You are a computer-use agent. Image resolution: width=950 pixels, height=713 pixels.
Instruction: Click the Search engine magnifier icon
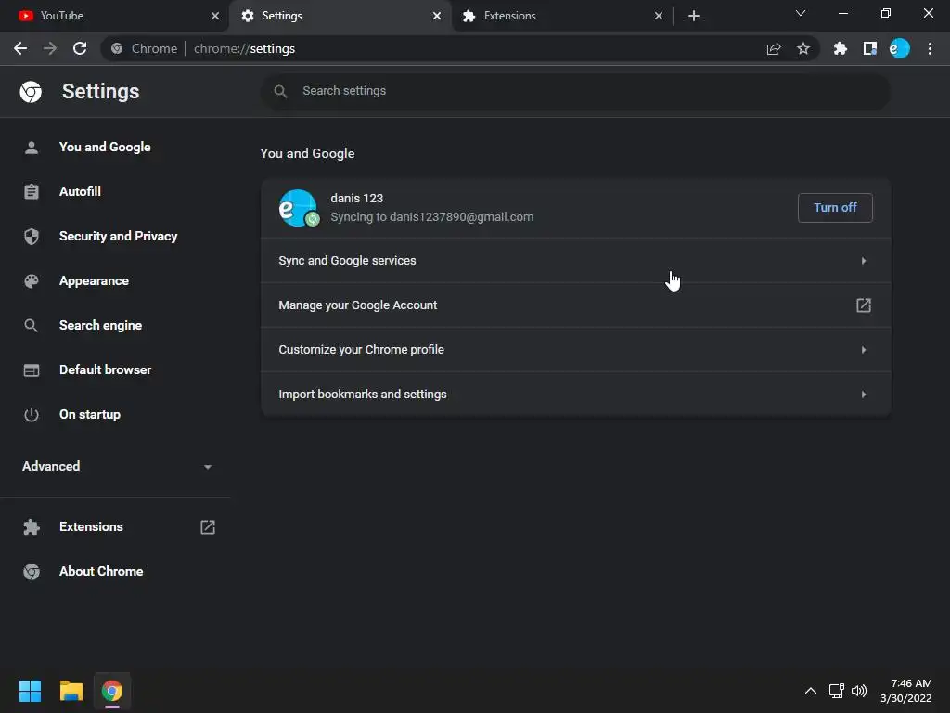32,326
